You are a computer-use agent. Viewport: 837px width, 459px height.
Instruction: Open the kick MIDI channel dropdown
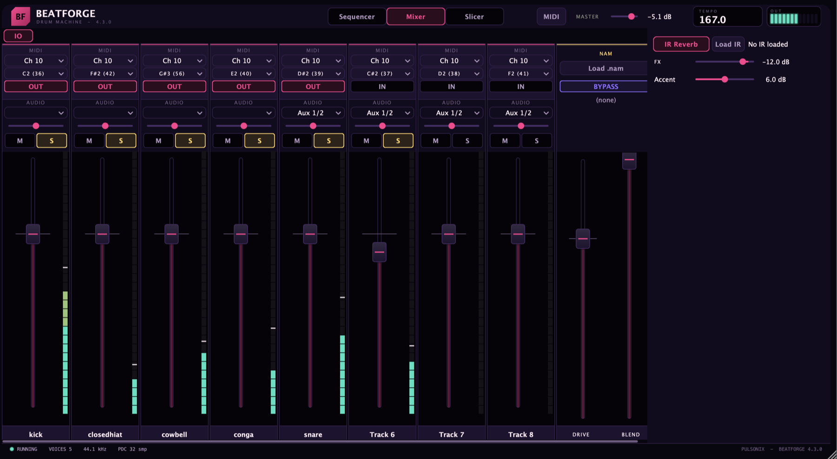pyautogui.click(x=36, y=60)
